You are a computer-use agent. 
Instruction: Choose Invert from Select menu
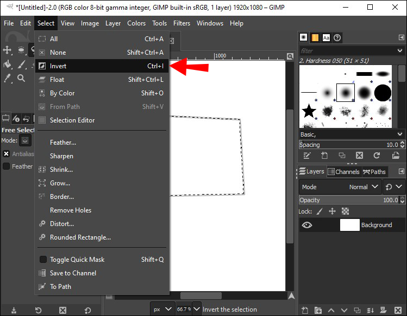pyautogui.click(x=102, y=66)
